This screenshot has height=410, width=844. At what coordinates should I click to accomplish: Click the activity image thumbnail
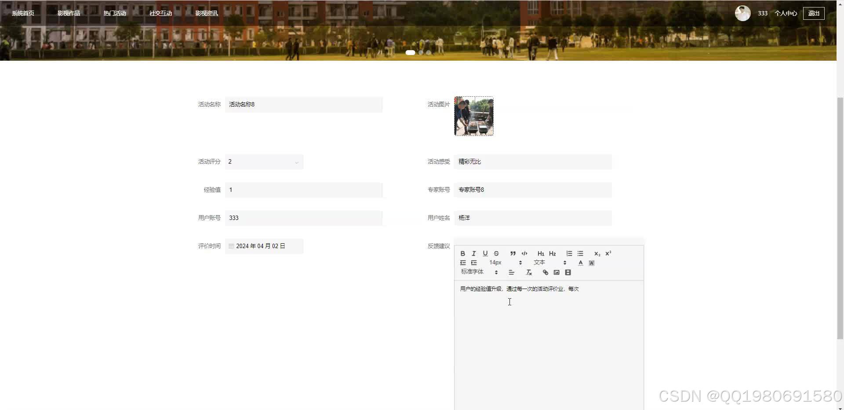tap(474, 116)
